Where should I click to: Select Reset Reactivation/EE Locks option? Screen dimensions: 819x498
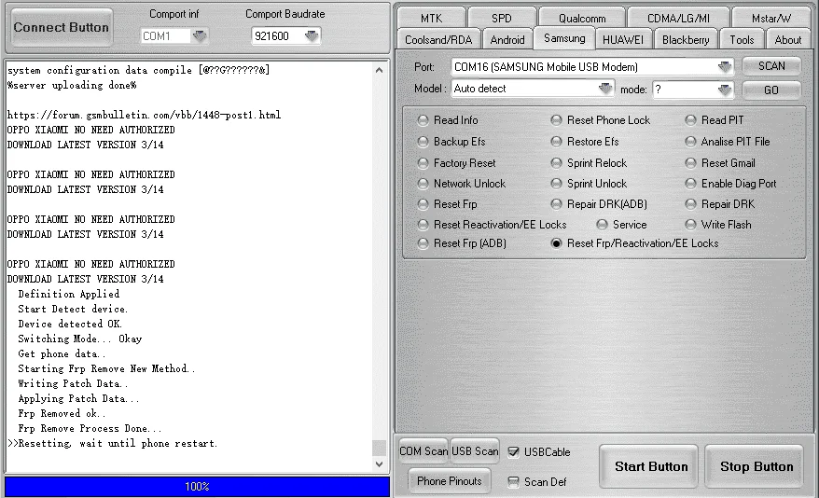pyautogui.click(x=492, y=225)
